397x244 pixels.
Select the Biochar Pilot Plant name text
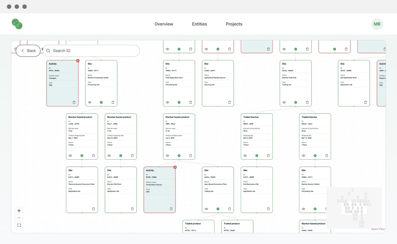pos(114,184)
